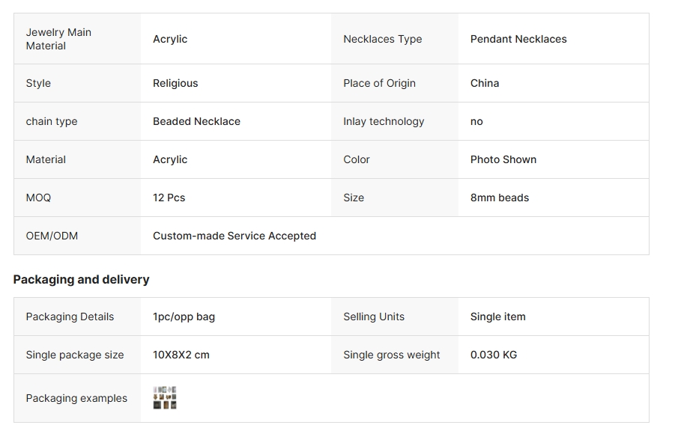Click the 'Inlay technology' label

tap(384, 121)
